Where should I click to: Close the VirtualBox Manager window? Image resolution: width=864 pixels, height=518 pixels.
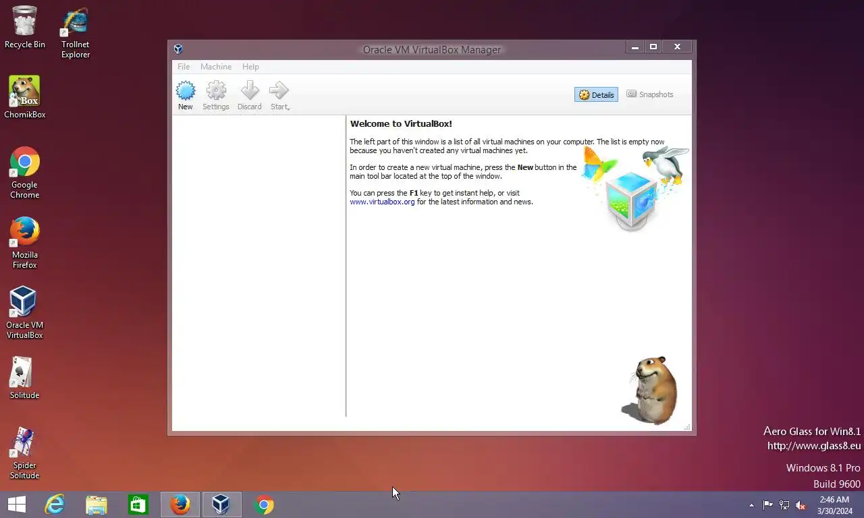[677, 47]
